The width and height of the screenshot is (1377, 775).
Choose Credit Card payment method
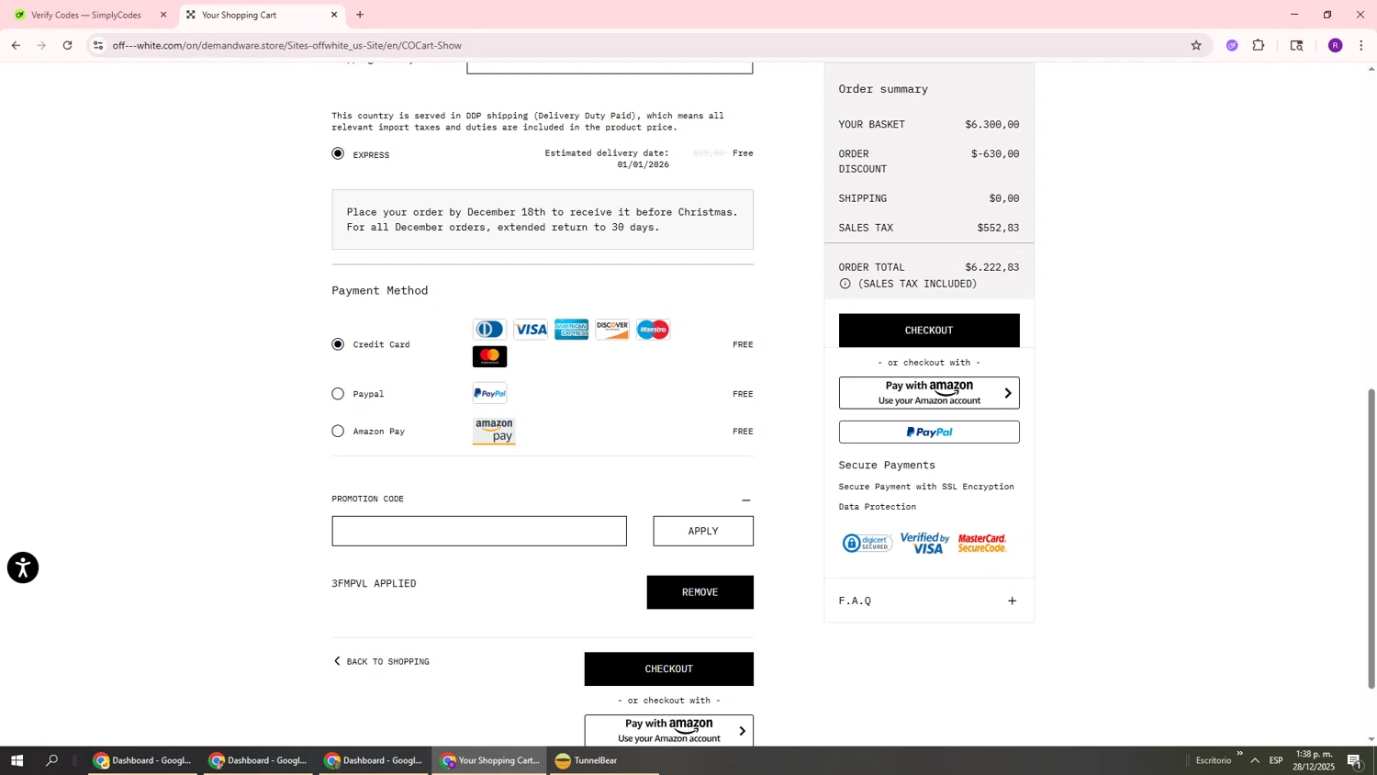(338, 344)
